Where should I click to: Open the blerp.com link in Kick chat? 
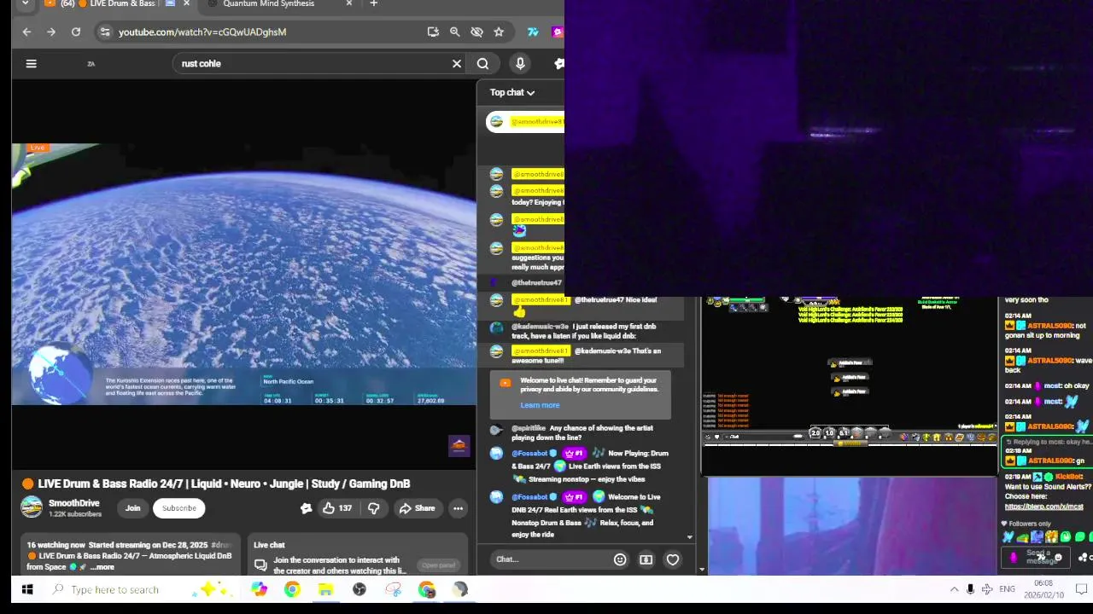pyautogui.click(x=1043, y=507)
